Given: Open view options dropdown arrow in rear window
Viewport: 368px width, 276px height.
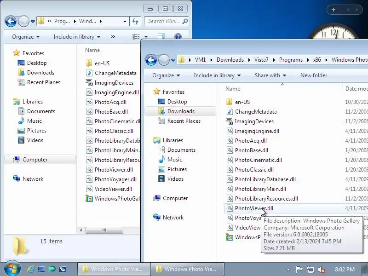Looking at the screenshot, I should pos(146,37).
